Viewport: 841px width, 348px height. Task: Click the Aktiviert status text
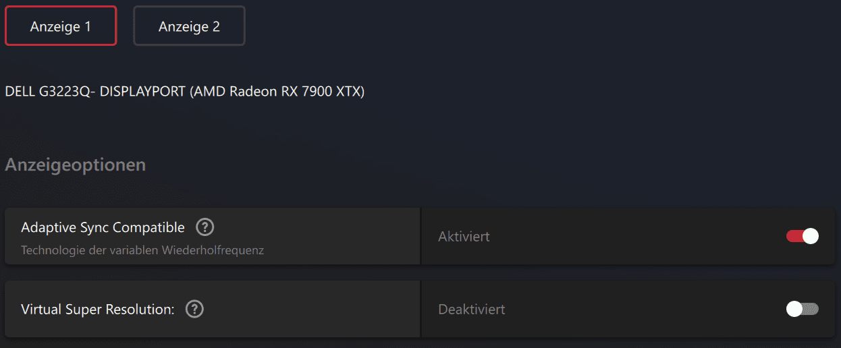[x=464, y=237]
